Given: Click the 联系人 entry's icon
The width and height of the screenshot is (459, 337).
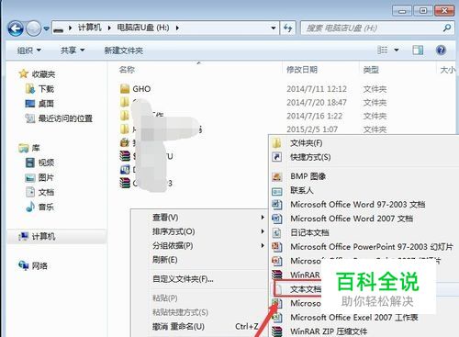Looking at the screenshot, I should point(277,191).
